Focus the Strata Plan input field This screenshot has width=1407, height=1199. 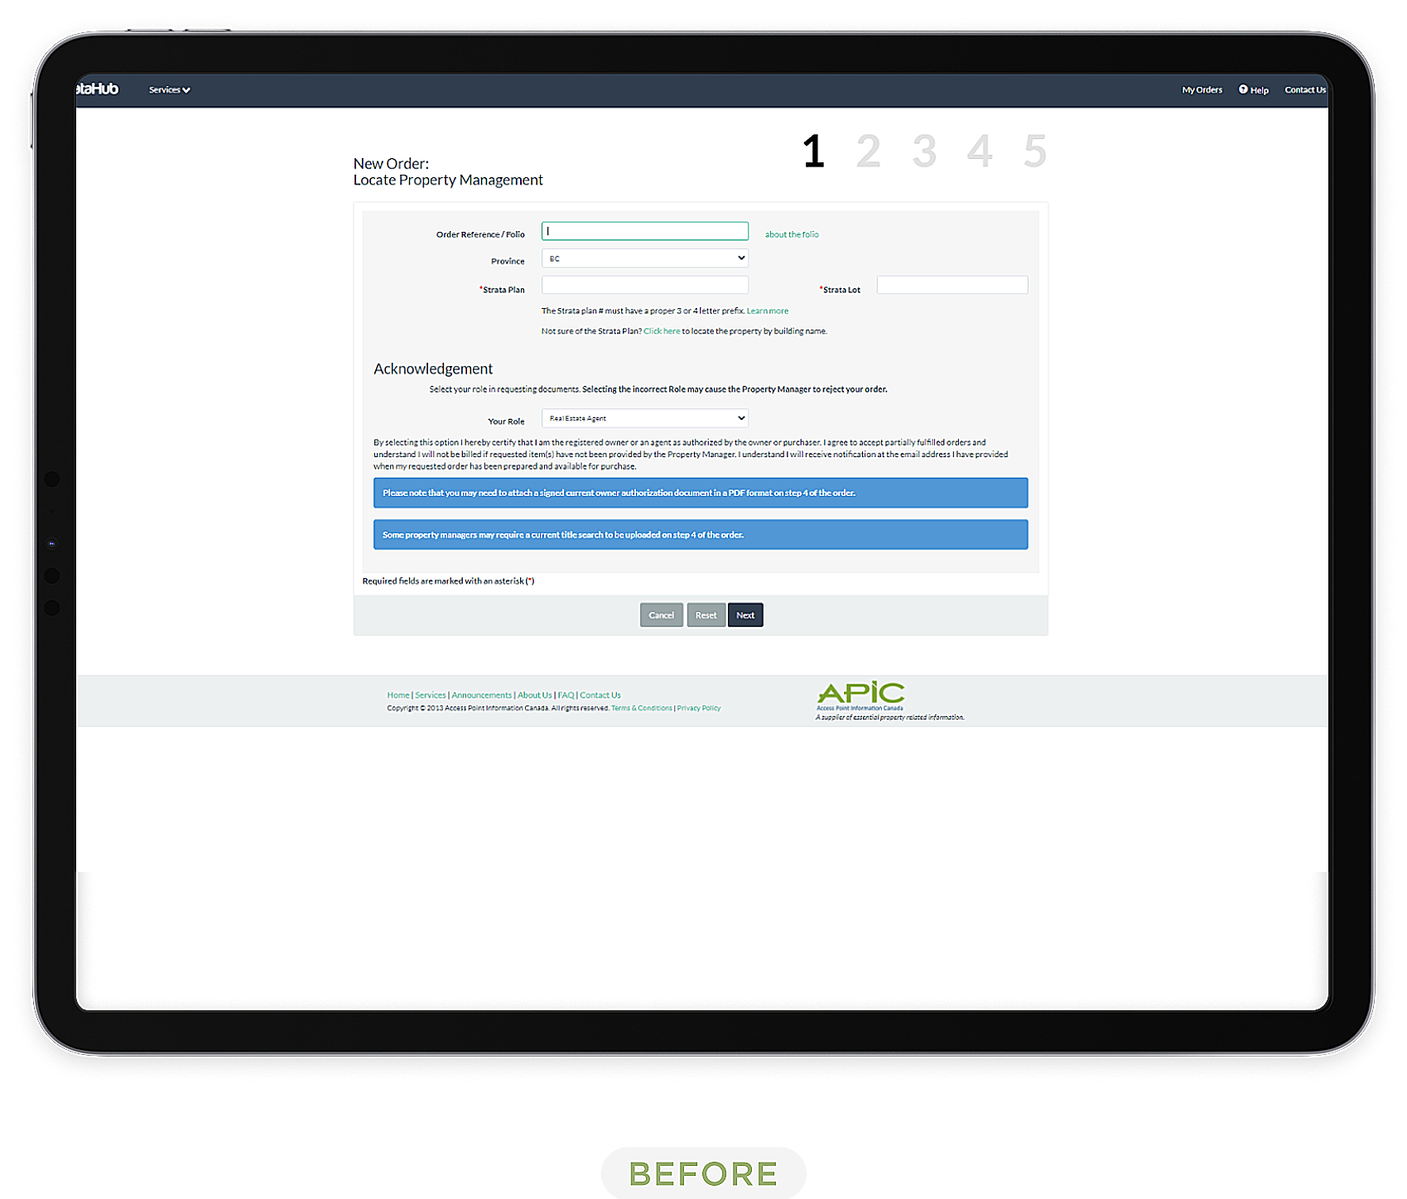(x=644, y=286)
